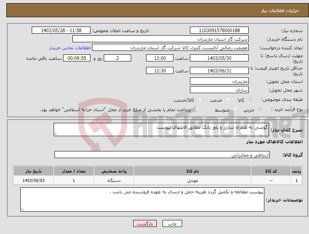Click the توضیحات خریدار notes textarea
309x234 pixels.
click(x=142, y=200)
